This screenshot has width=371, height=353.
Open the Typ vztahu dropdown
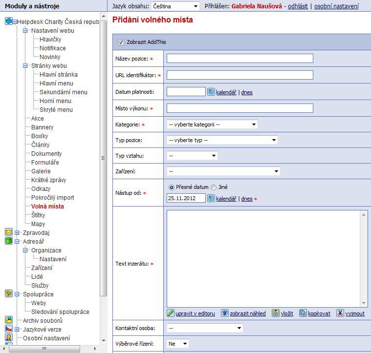(192, 156)
